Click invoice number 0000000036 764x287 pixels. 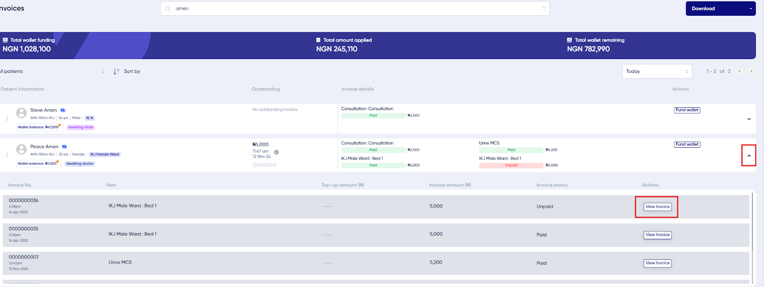pyautogui.click(x=23, y=200)
